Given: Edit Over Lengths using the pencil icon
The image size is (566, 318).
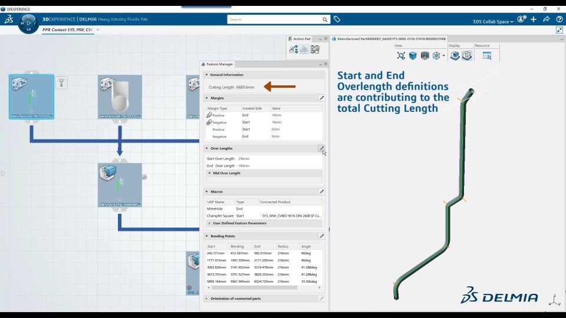Looking at the screenshot, I should pyautogui.click(x=321, y=148).
